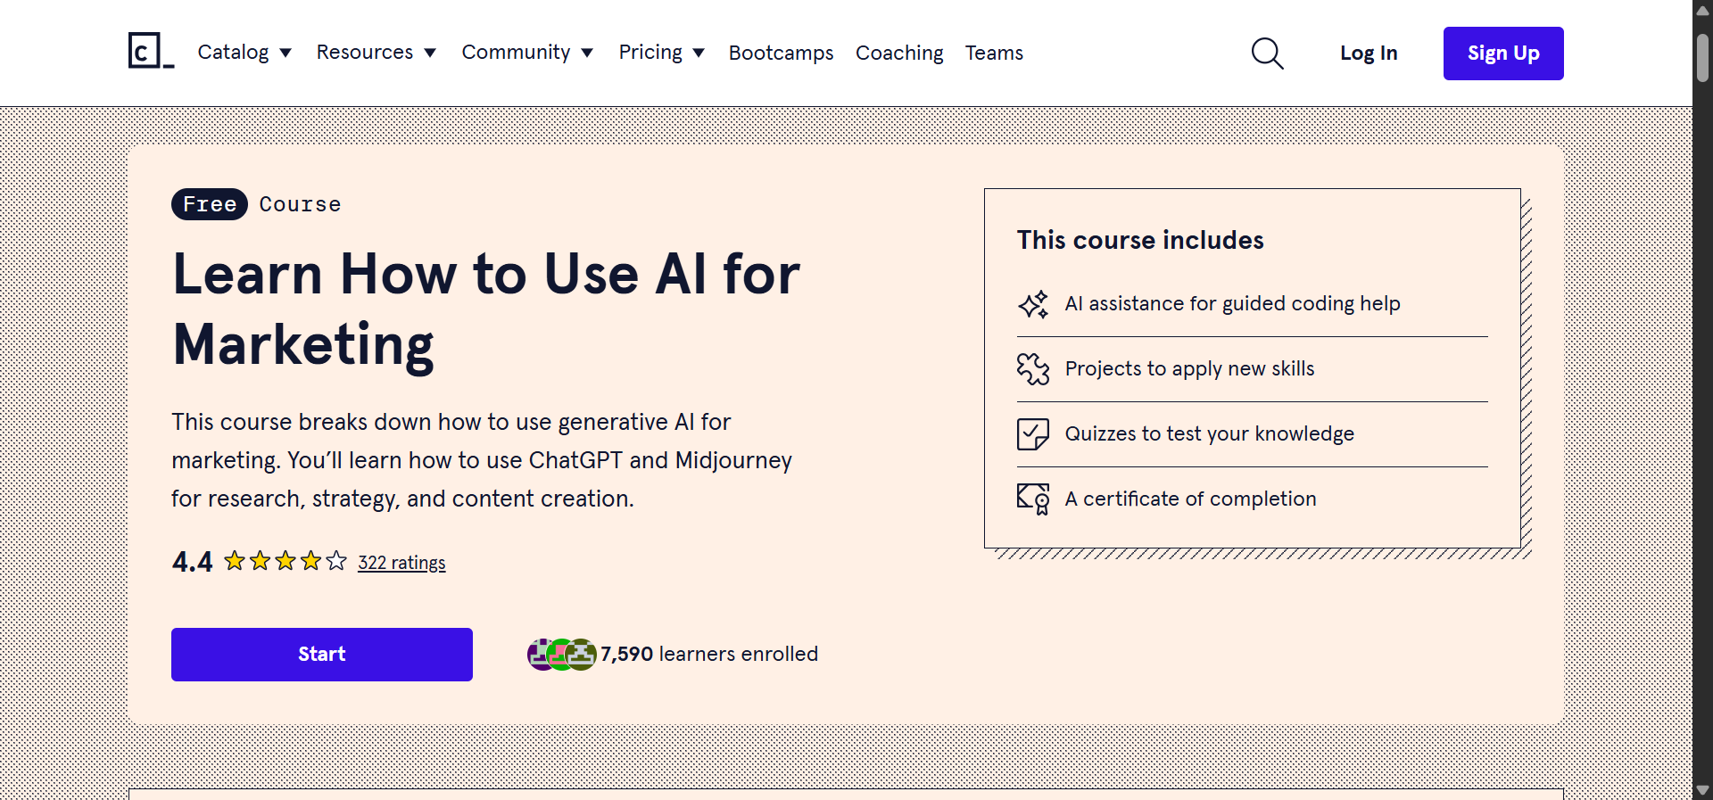Click the star rating icons
This screenshot has height=800, width=1713.
(x=285, y=561)
